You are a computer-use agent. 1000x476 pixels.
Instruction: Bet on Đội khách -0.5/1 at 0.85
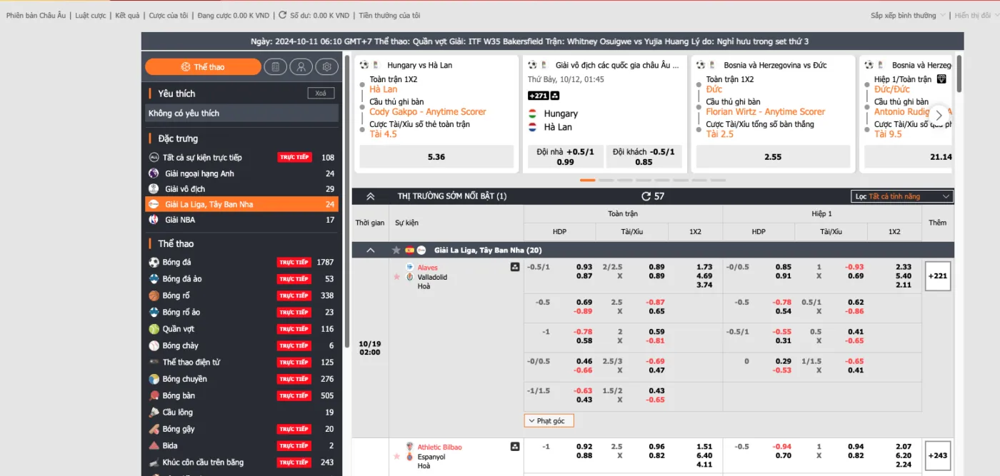pyautogui.click(x=644, y=157)
